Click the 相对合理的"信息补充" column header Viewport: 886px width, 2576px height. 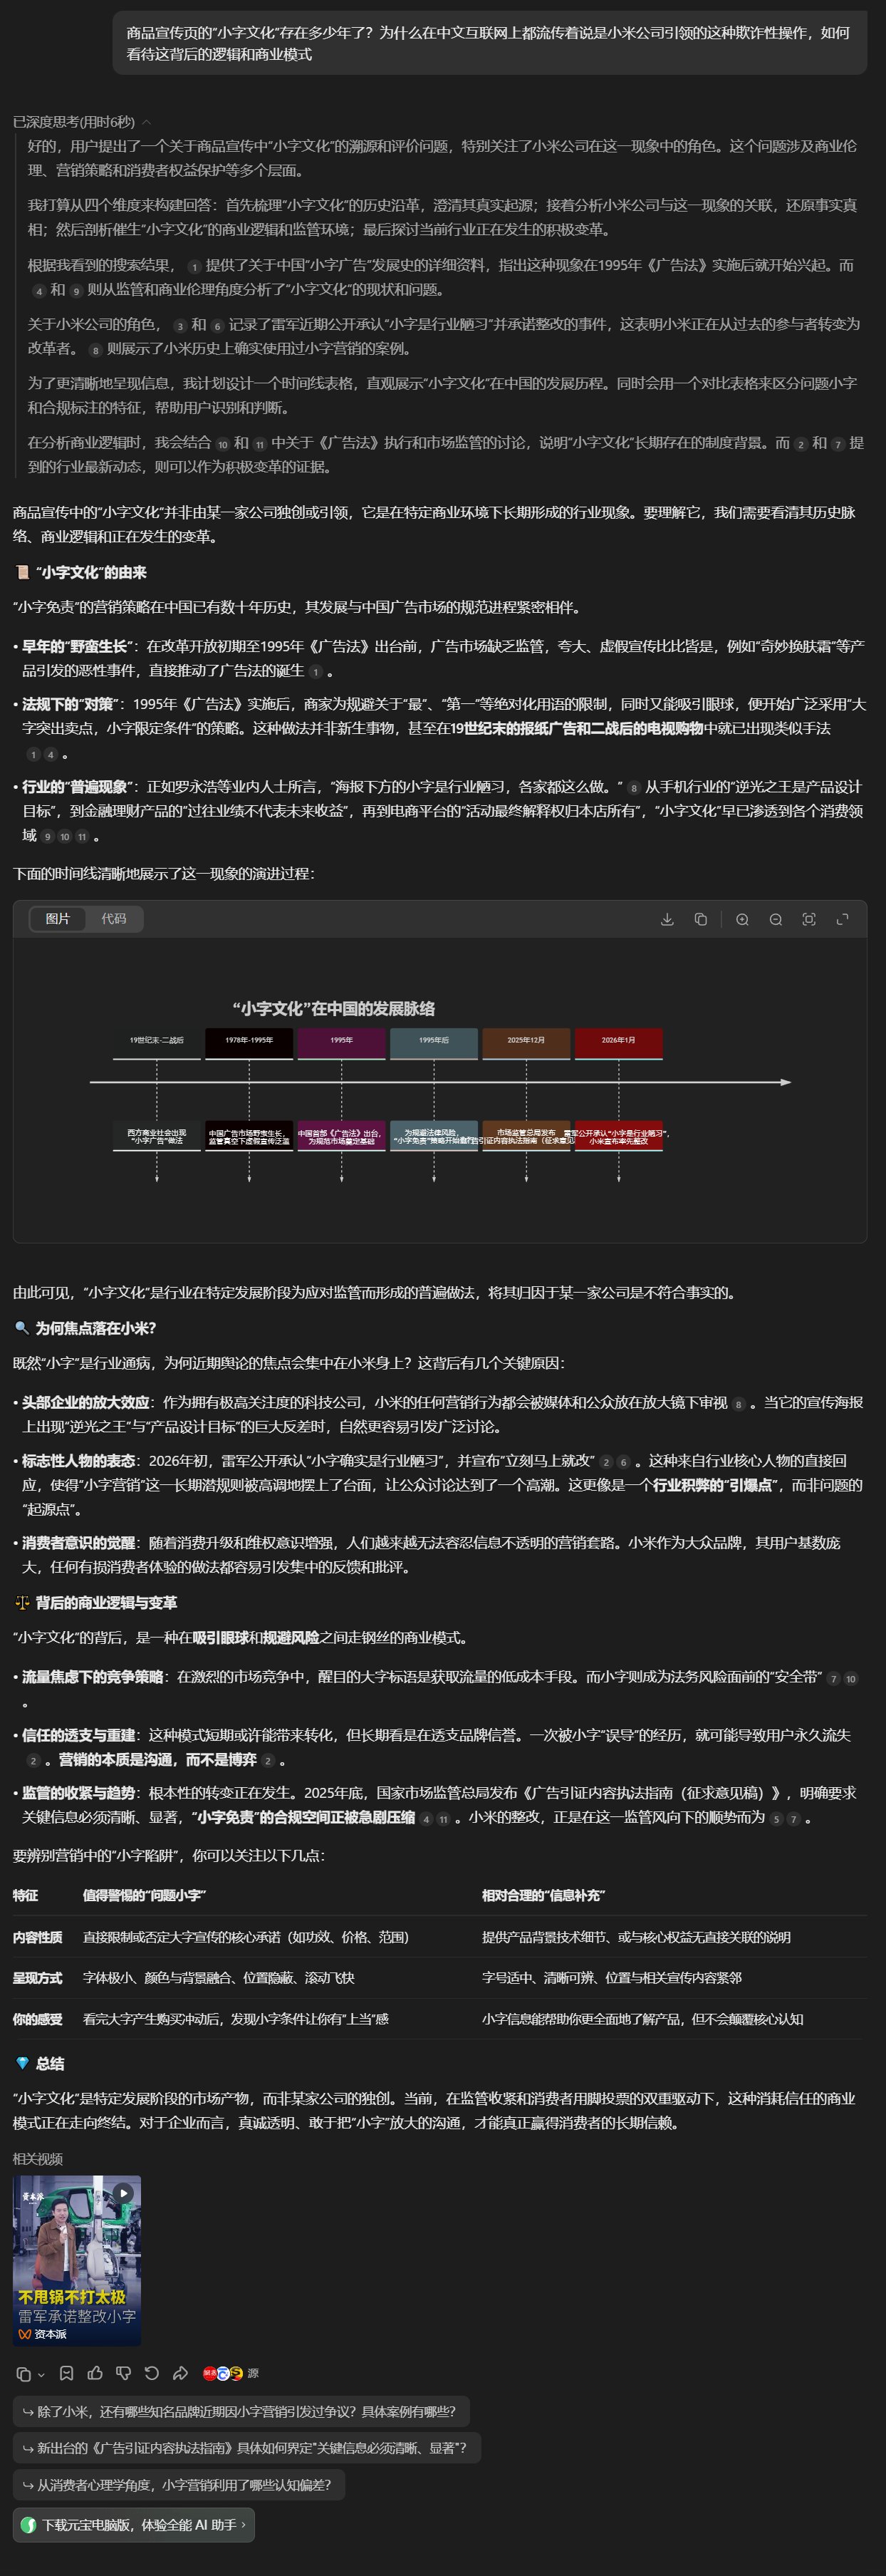point(543,1895)
